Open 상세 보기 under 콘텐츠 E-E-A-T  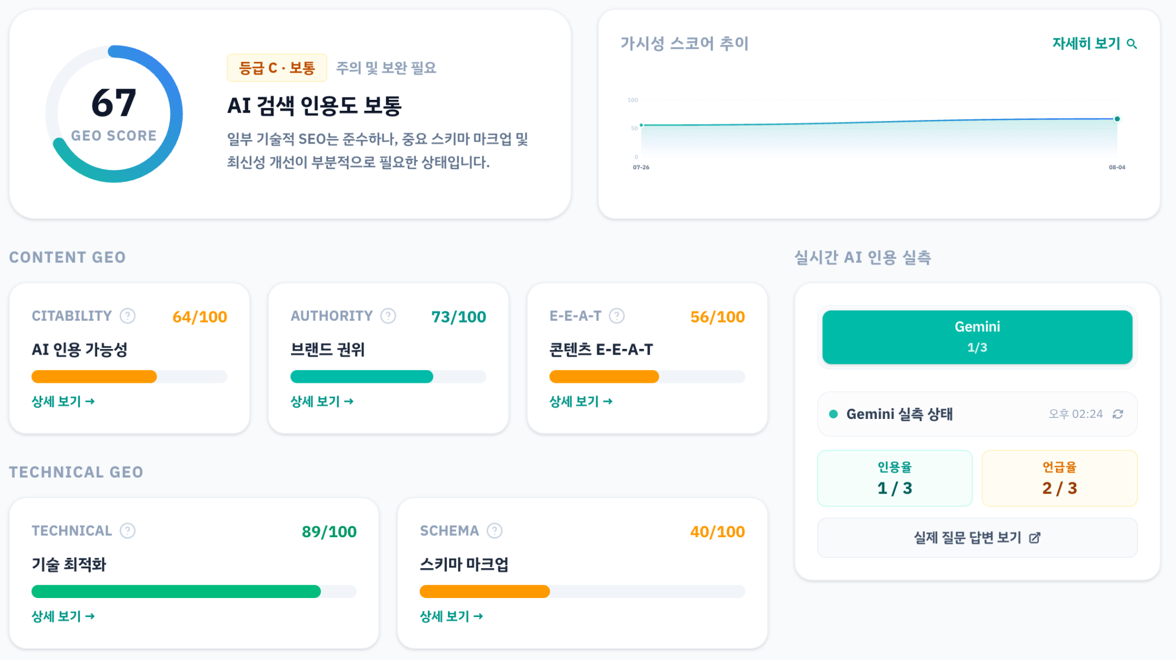click(x=581, y=401)
